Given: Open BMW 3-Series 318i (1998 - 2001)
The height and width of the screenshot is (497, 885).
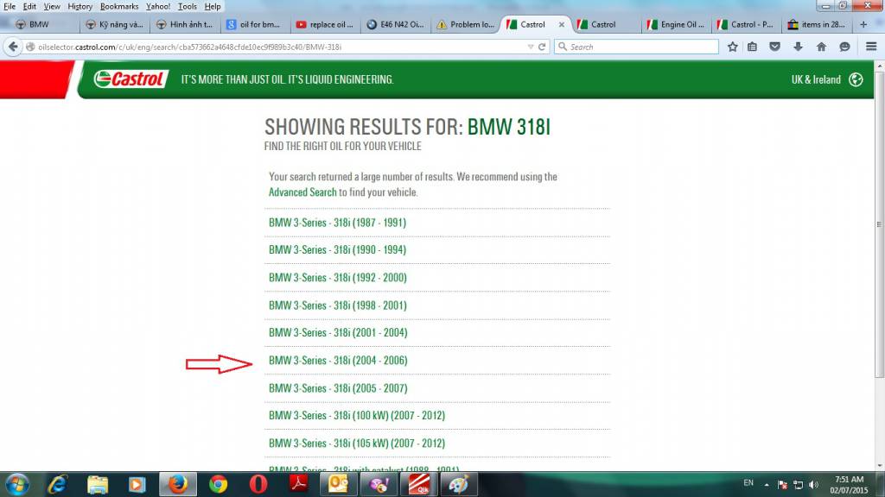Looking at the screenshot, I should coord(338,305).
